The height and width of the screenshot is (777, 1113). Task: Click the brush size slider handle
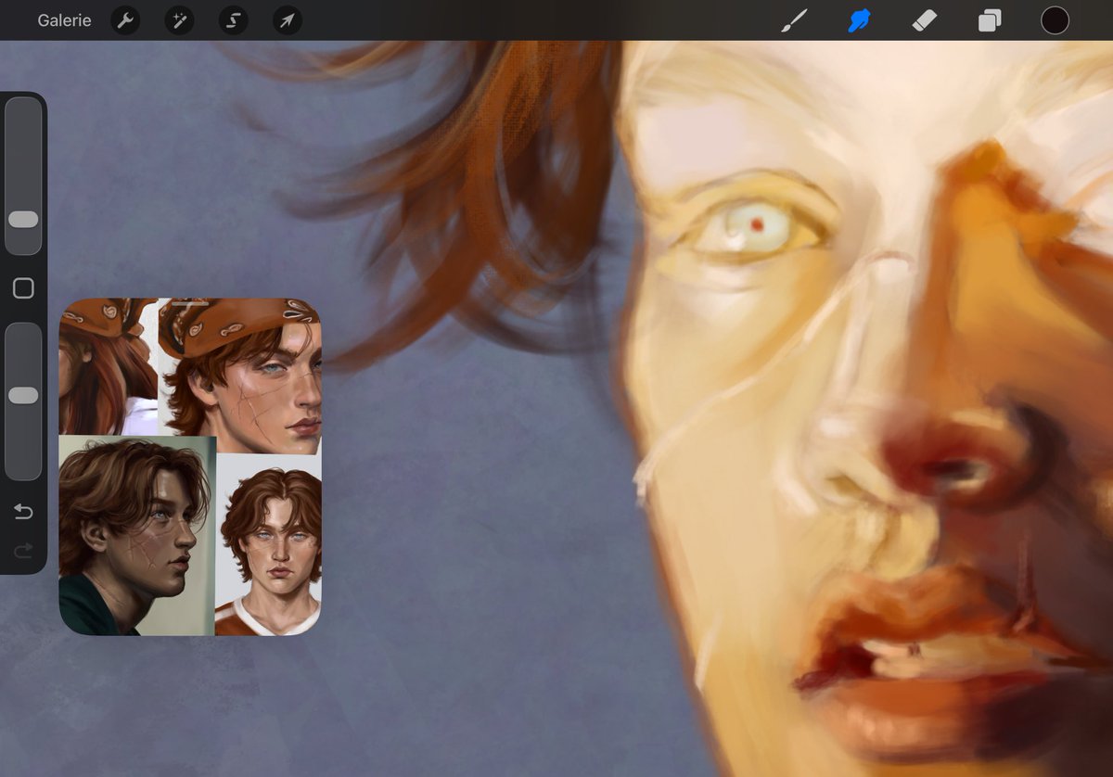click(23, 220)
